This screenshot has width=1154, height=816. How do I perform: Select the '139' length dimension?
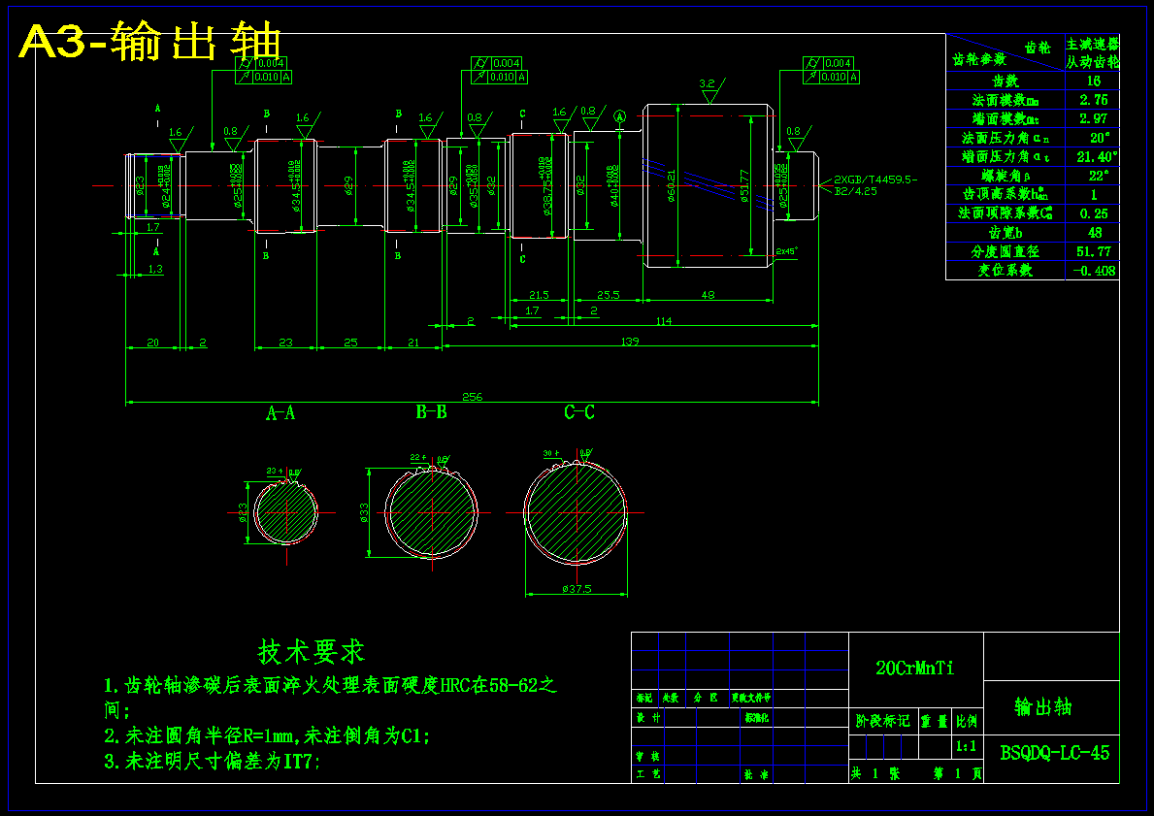point(629,341)
